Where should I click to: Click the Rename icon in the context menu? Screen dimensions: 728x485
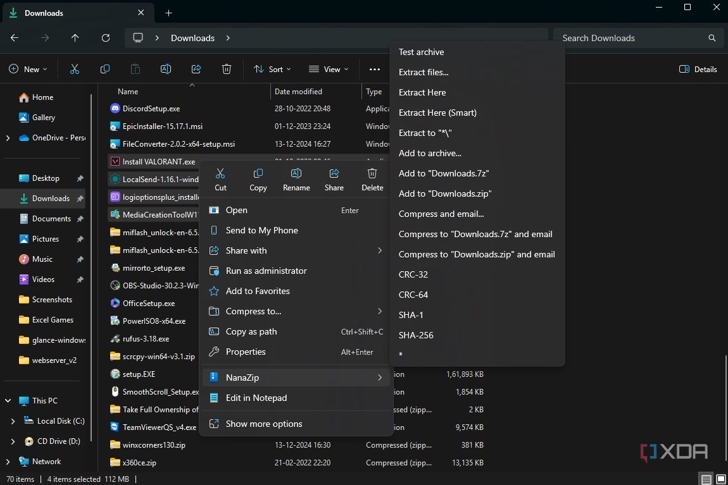coord(296,174)
